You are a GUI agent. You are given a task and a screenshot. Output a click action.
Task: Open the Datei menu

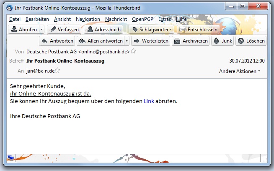coord(15,19)
